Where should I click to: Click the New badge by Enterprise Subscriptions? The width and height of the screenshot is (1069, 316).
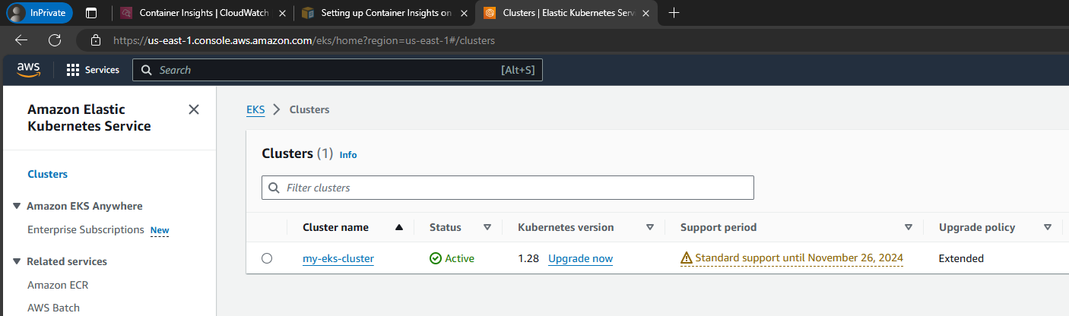160,230
